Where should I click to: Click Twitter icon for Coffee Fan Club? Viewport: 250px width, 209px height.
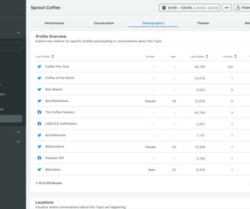tap(39, 67)
